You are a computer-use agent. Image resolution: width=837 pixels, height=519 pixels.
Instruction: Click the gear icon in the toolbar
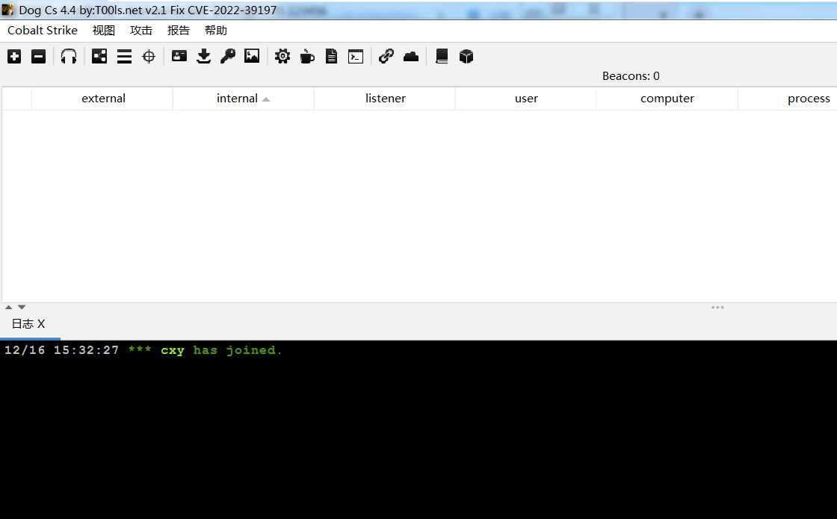282,57
